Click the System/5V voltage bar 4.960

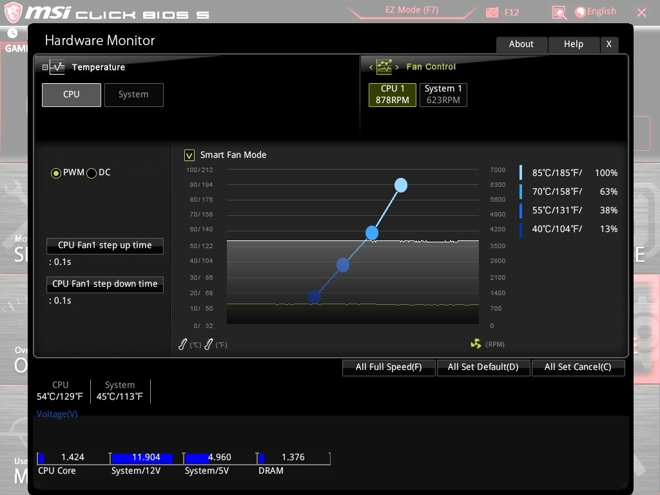click(x=220, y=458)
